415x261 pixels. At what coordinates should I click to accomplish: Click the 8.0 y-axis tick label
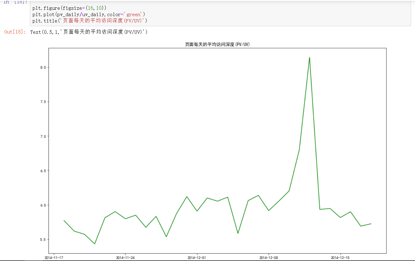(x=42, y=67)
